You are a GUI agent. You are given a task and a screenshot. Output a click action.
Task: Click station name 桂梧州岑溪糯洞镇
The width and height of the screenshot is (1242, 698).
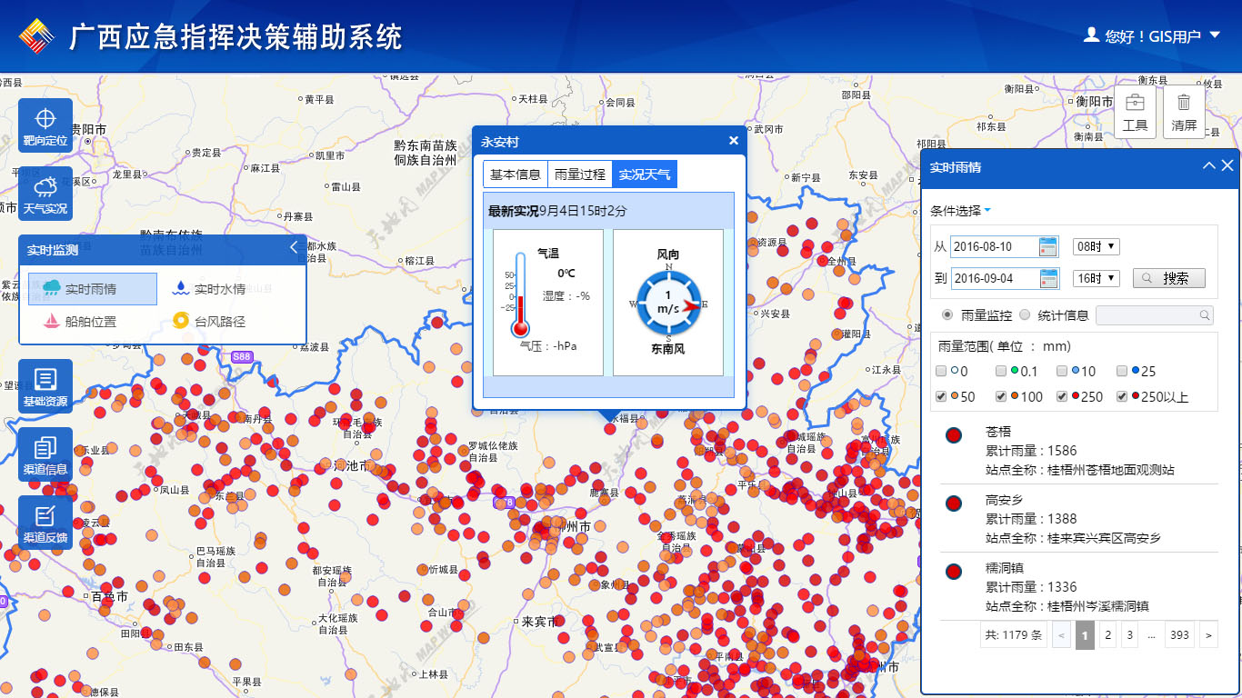[x=1098, y=607]
